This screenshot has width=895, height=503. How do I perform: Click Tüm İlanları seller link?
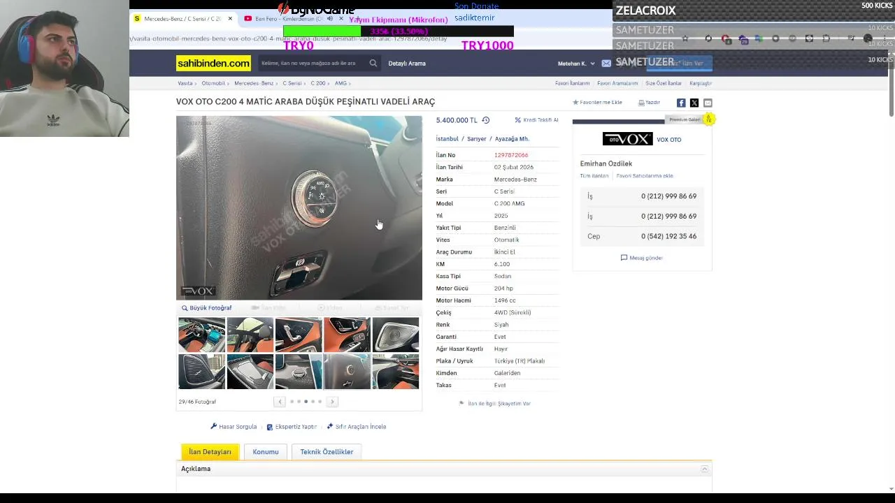594,176
